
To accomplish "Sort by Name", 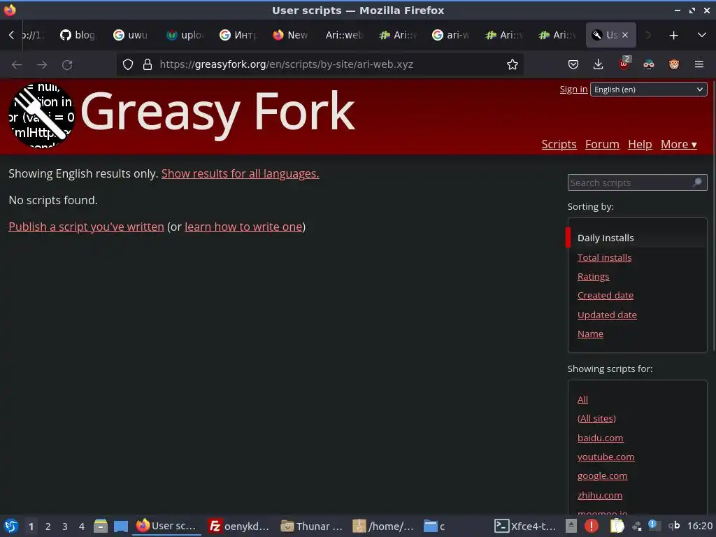I will point(590,334).
